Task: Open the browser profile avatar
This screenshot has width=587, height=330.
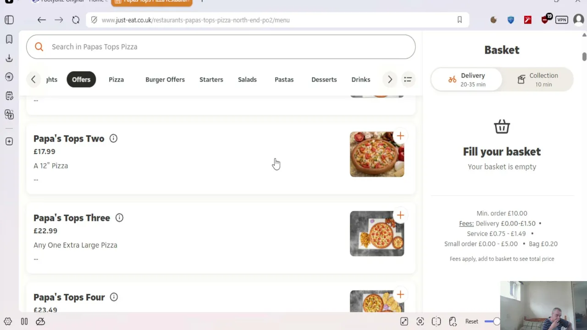Action: pyautogui.click(x=578, y=20)
